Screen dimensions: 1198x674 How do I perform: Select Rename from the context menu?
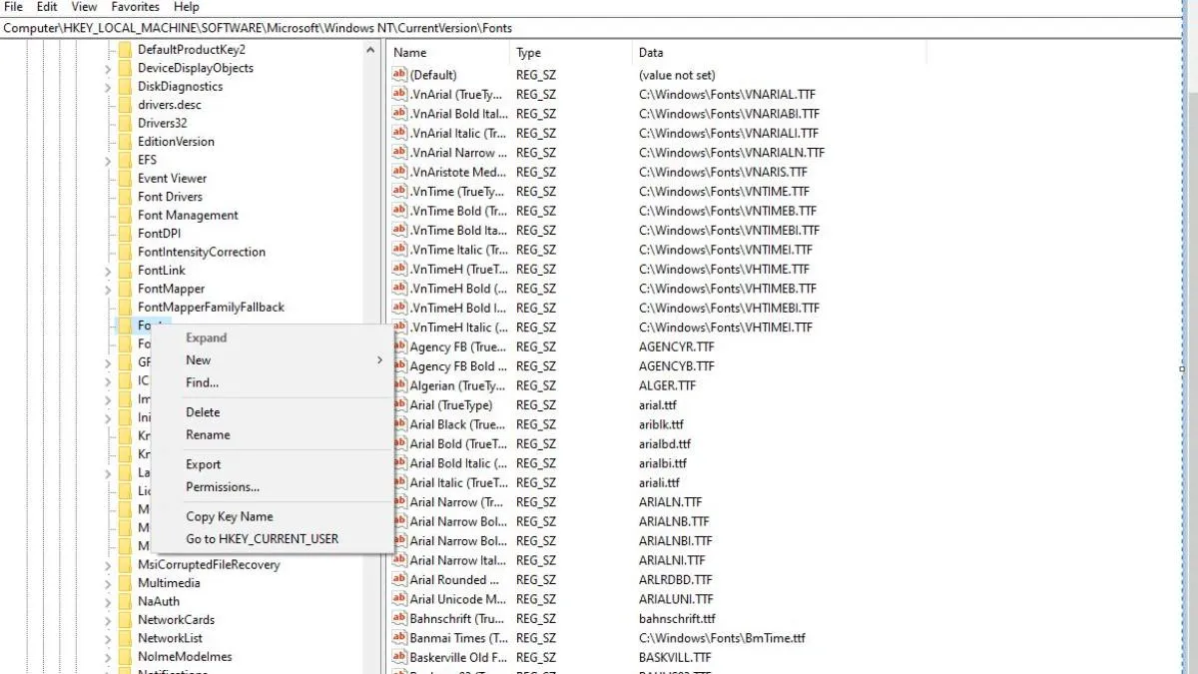coord(210,434)
